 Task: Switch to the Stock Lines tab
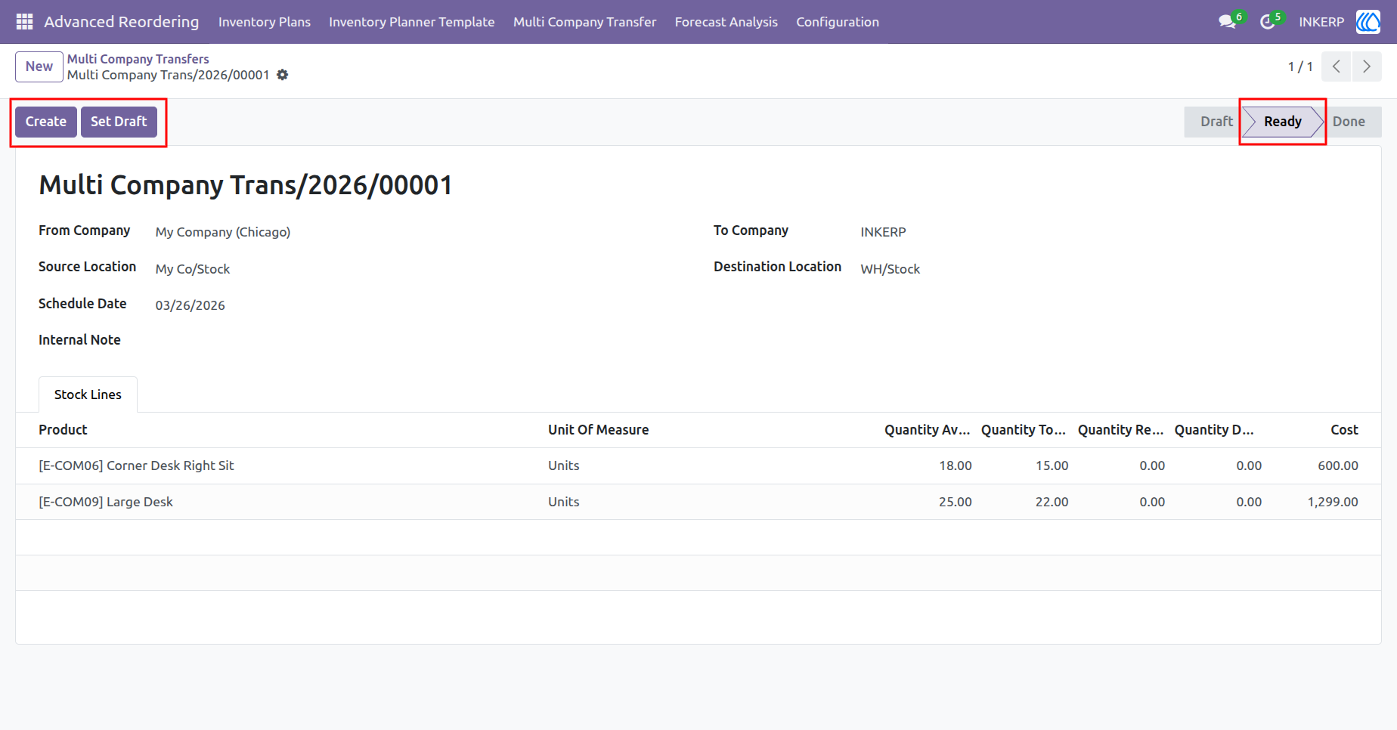point(88,394)
